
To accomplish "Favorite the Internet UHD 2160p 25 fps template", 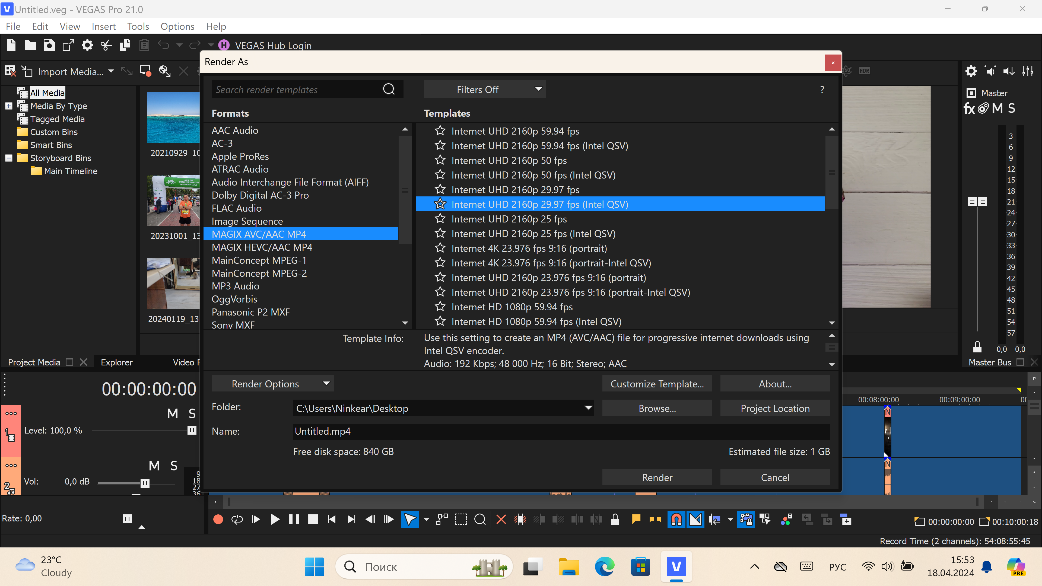I will pos(440,219).
